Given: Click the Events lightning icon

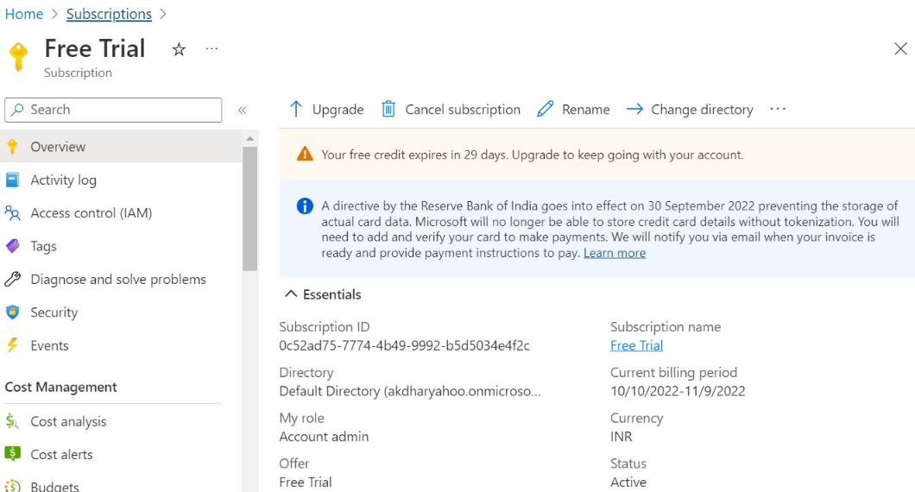Looking at the screenshot, I should point(12,345).
